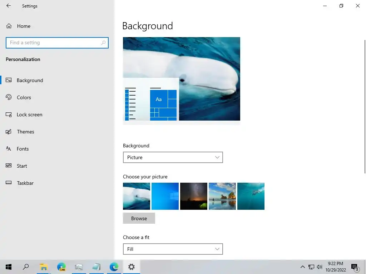Launch Edge Canary from the taskbar
Screen dimensions: 366x274
61,267
